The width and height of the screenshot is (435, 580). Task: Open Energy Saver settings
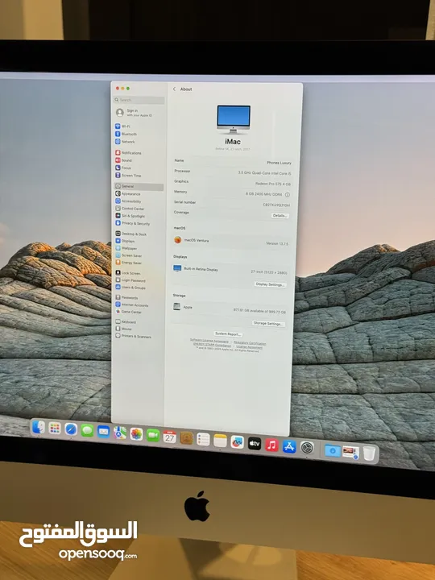point(128,263)
